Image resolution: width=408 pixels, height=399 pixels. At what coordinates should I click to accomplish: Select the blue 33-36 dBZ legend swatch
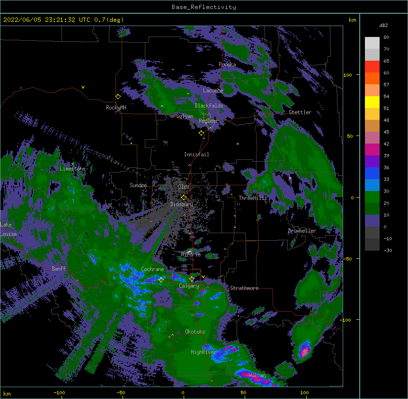pos(372,173)
